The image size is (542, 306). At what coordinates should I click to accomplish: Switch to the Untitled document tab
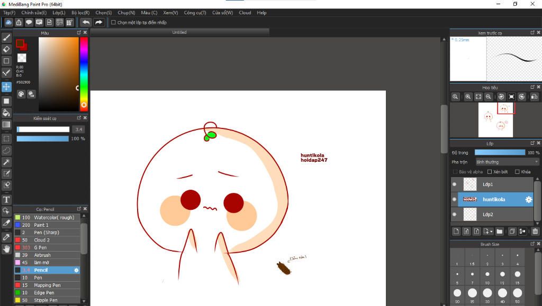click(x=179, y=32)
